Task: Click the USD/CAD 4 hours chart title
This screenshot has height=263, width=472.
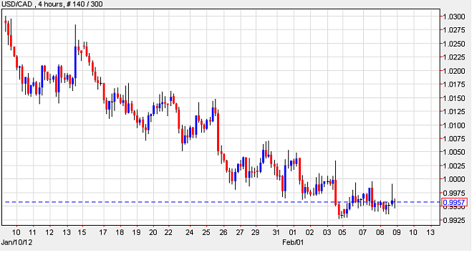Action: point(52,4)
